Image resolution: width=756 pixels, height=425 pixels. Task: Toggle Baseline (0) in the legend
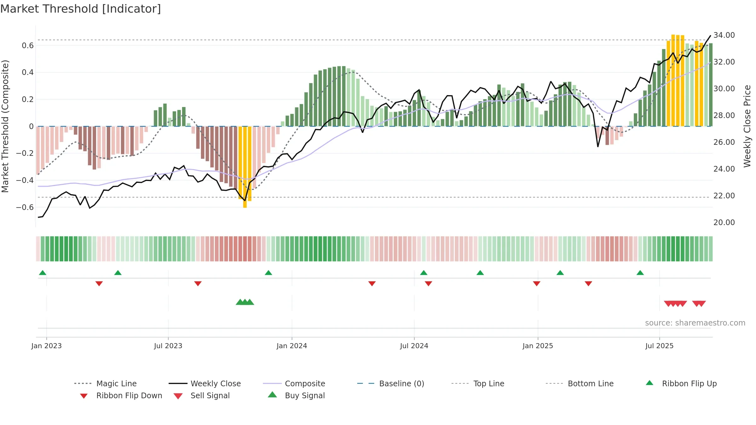(x=391, y=383)
